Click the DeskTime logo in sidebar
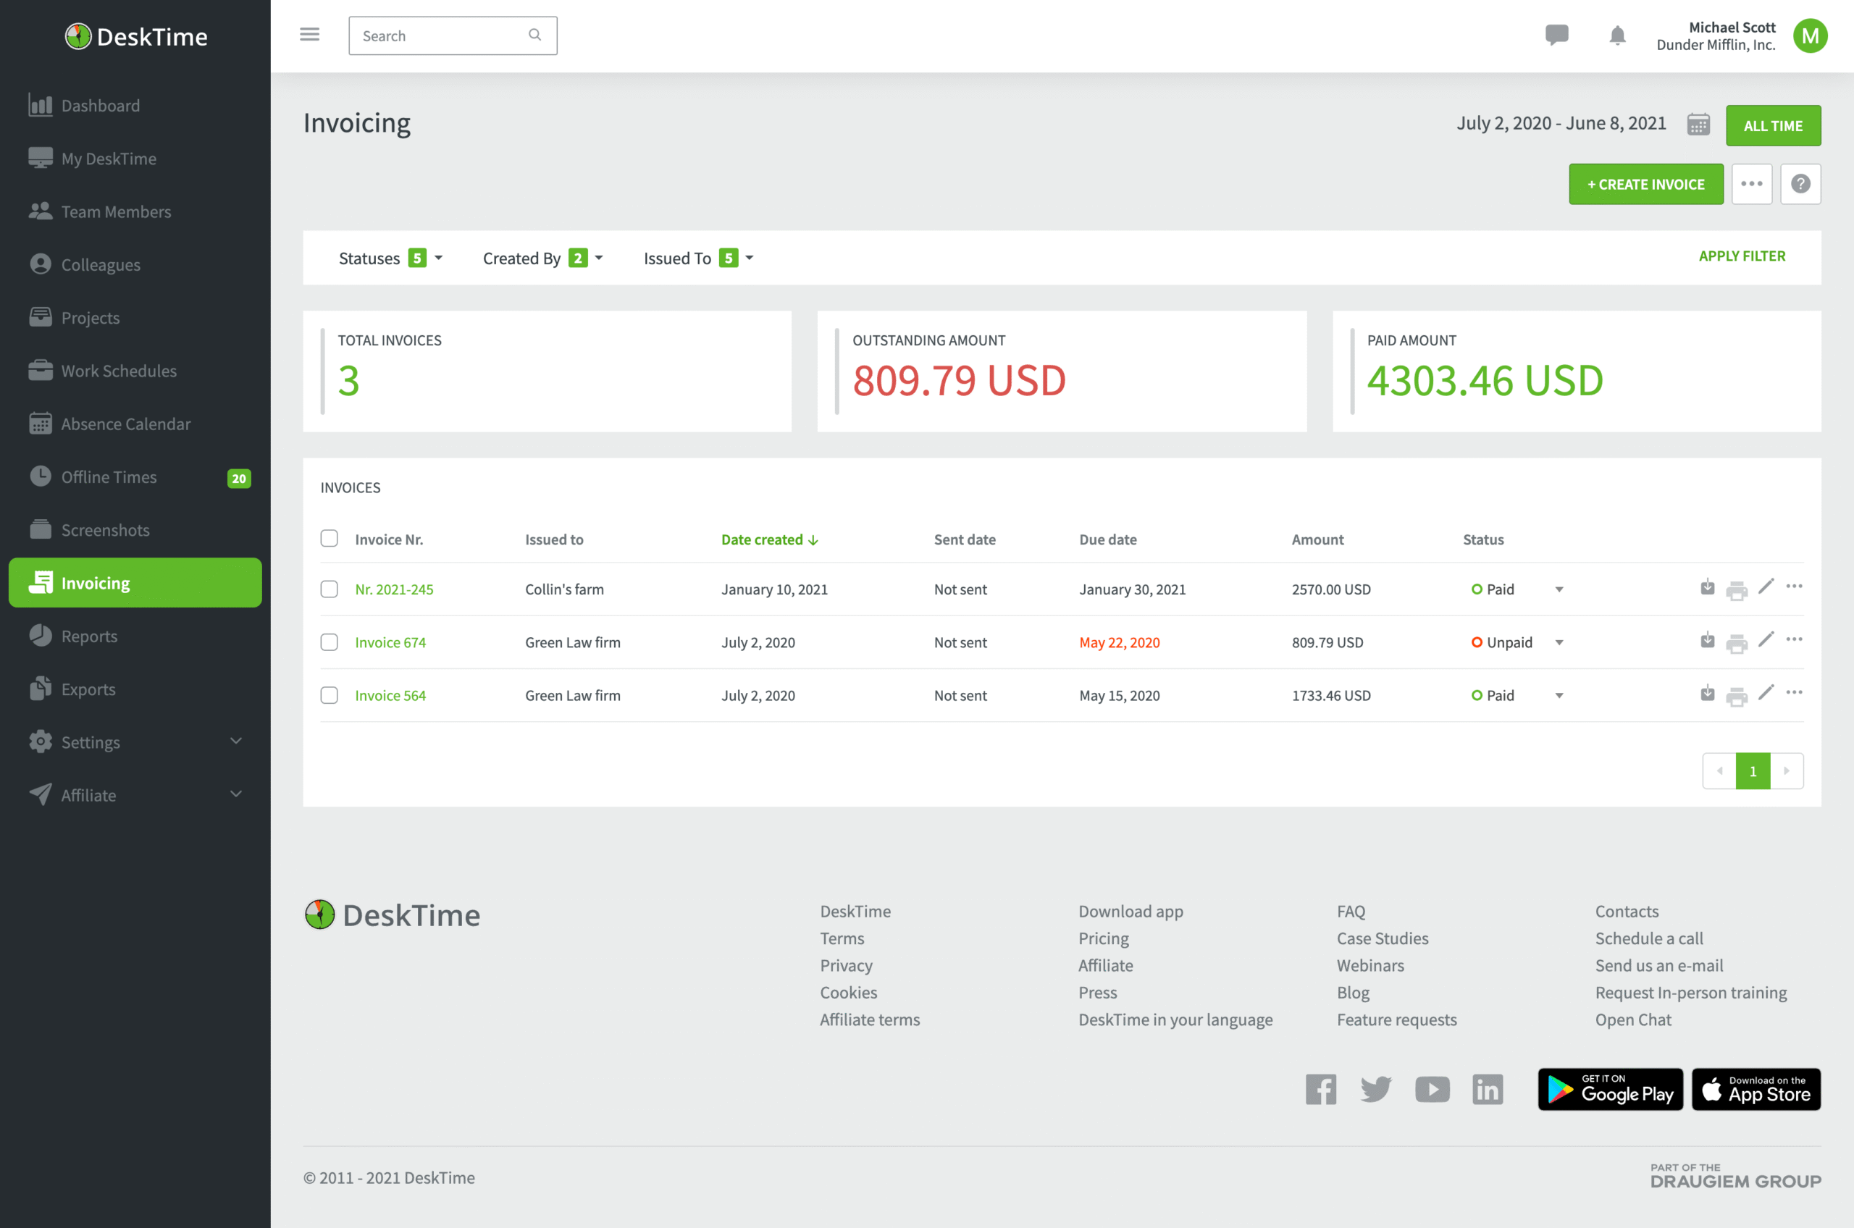 [136, 36]
